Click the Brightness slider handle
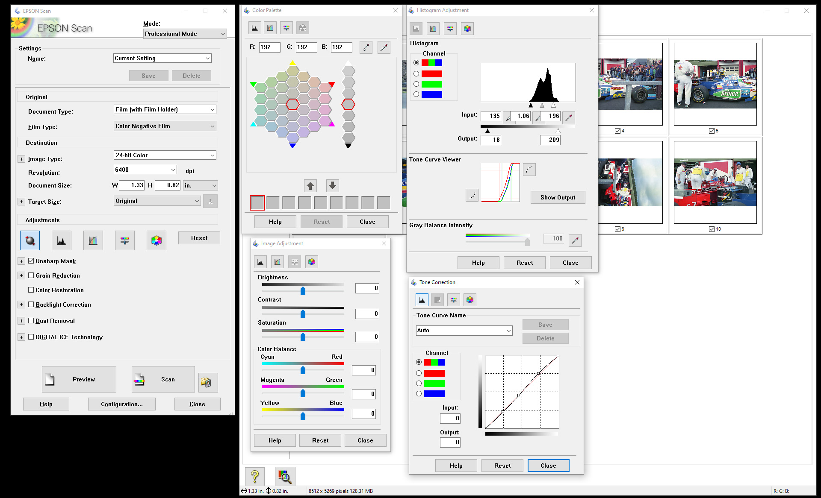The width and height of the screenshot is (821, 498). [303, 291]
